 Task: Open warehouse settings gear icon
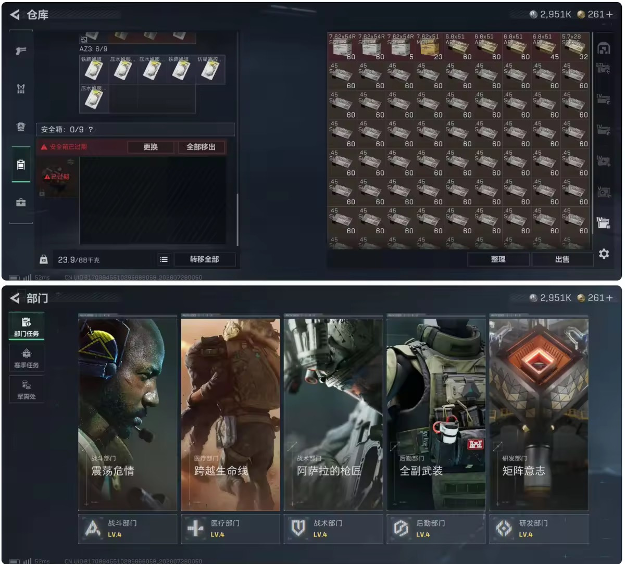pos(604,254)
